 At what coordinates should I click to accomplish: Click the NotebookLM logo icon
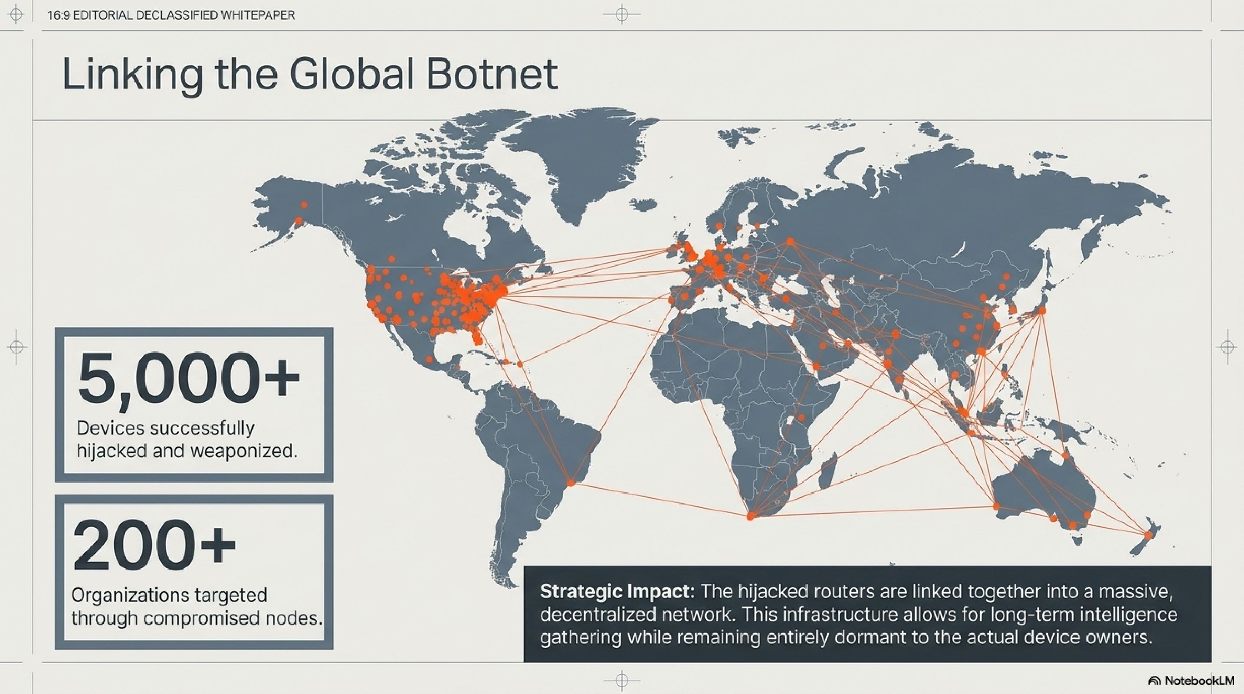point(1155,681)
